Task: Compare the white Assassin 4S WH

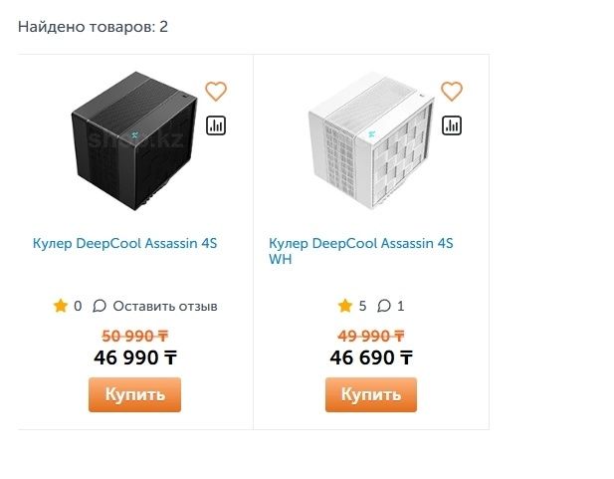Action: pyautogui.click(x=452, y=125)
